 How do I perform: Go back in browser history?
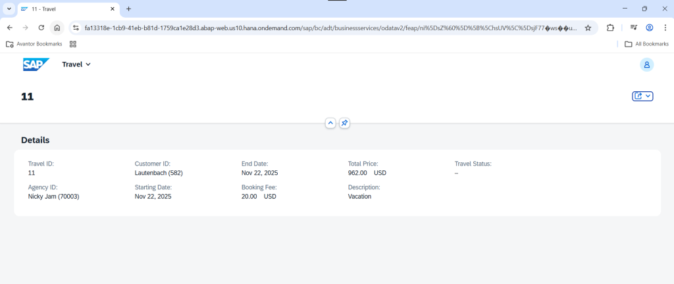click(x=10, y=28)
